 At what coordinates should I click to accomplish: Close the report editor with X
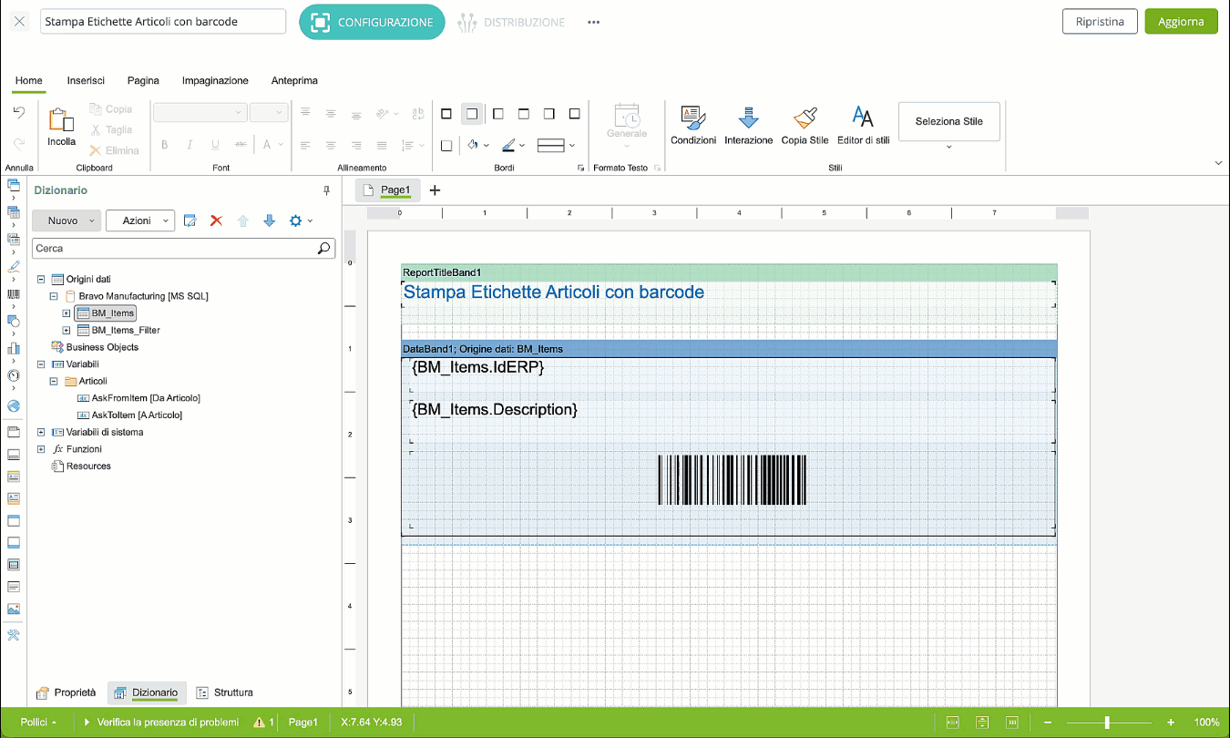pyautogui.click(x=19, y=22)
